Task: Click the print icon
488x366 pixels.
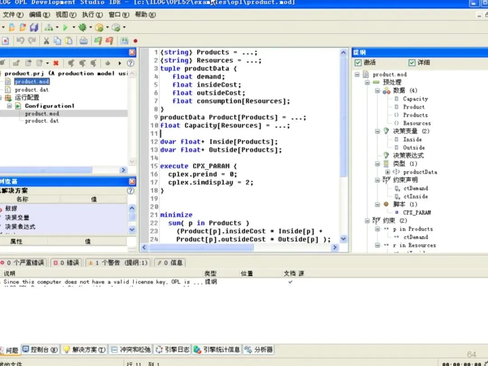Action: pyautogui.click(x=84, y=41)
